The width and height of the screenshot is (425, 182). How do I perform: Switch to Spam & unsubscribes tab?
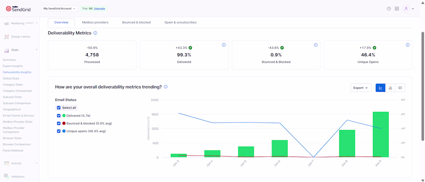(x=180, y=22)
